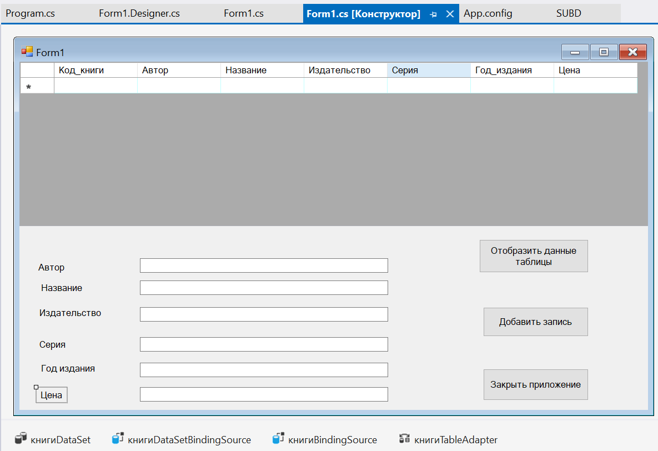The height and width of the screenshot is (451, 658).
Task: Select the Серия column header in grid
Action: [428, 70]
